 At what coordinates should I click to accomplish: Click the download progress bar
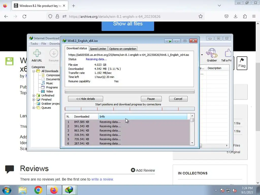(x=130, y=91)
